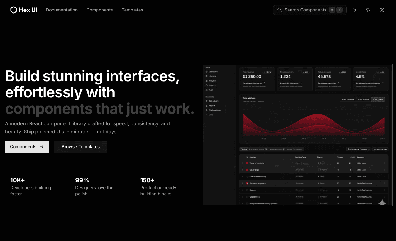The width and height of the screenshot is (396, 241).
Task: Open the Documentation nav item
Action: (62, 10)
